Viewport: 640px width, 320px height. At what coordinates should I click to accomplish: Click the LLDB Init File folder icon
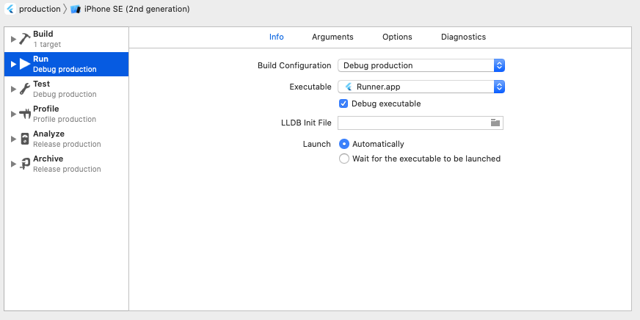coord(495,123)
